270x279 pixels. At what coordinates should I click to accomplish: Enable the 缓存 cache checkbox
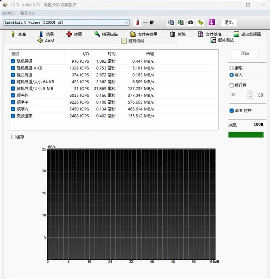click(x=13, y=137)
